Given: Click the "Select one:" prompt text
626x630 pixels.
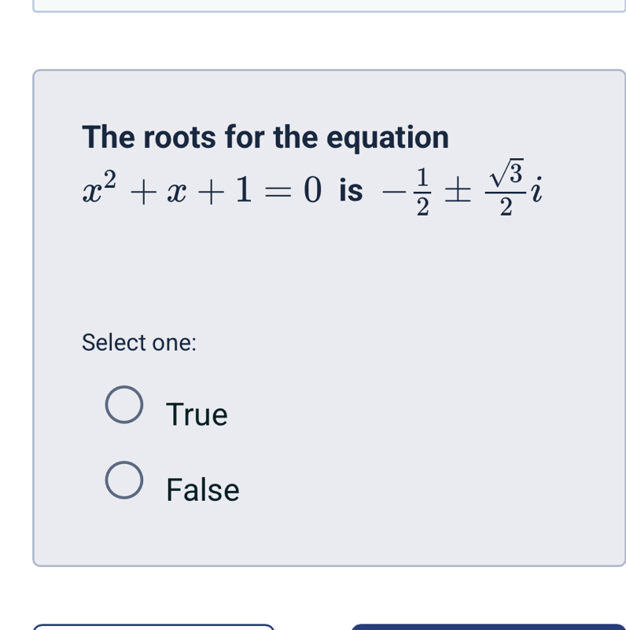Looking at the screenshot, I should [138, 343].
